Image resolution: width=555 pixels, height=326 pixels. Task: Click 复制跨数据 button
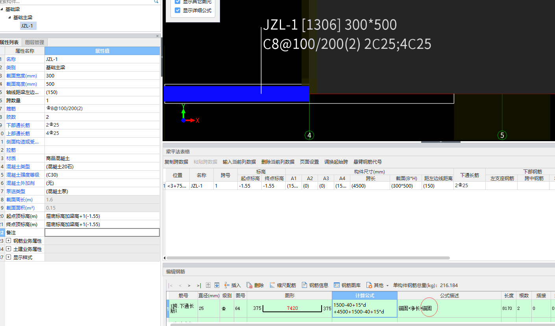(176, 162)
